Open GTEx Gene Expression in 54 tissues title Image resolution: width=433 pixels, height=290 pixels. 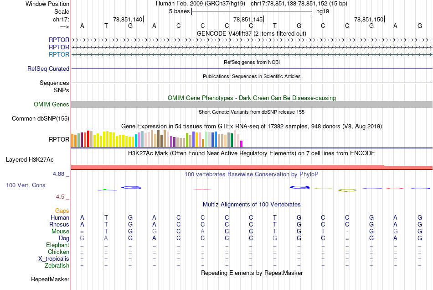[252, 127]
